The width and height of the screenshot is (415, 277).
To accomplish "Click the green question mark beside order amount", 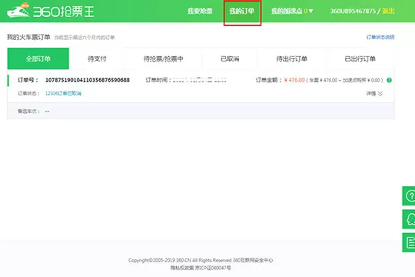I will [x=389, y=80].
